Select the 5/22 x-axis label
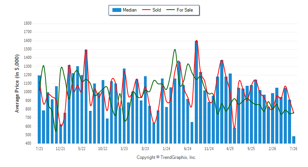308x167 pixels. coord(82,149)
